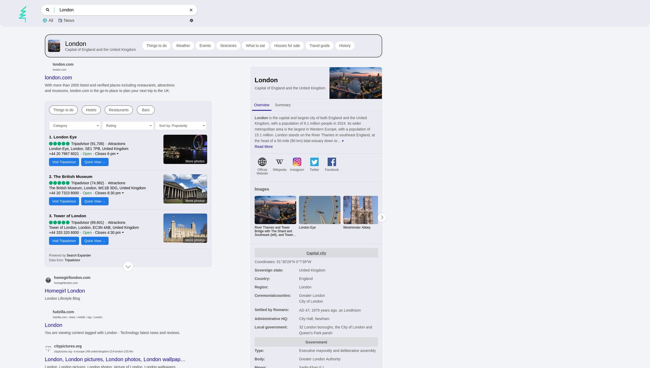Screen dimensions: 650x368
Task: Expand London Eye closing hours
Action: click(x=117, y=154)
